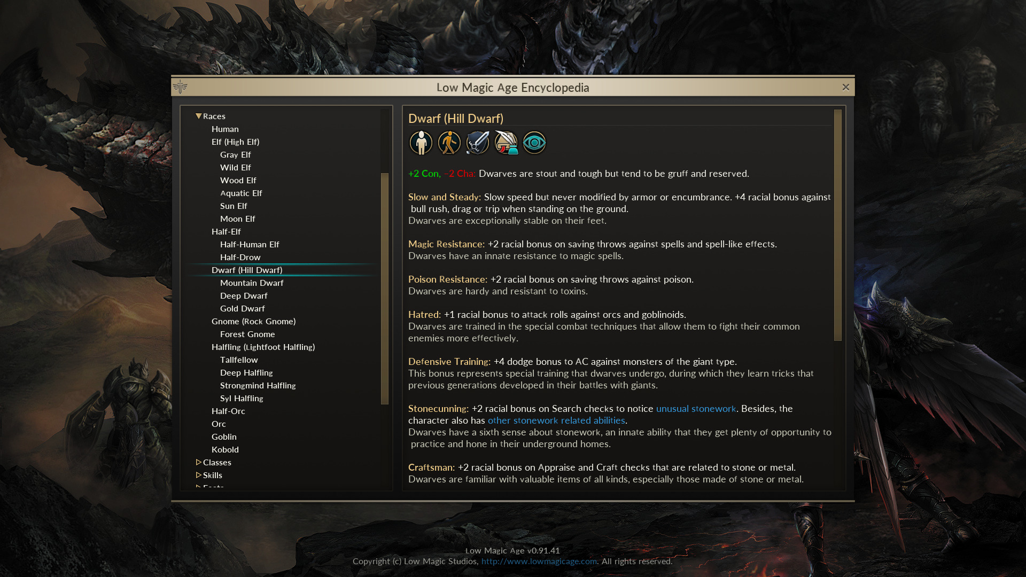The height and width of the screenshot is (577, 1026).
Task: Select the Mountain Dwarf entry
Action: tap(252, 283)
